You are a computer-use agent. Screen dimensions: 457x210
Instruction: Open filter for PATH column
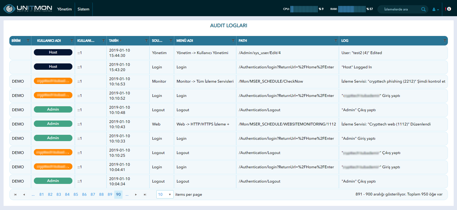336,41
